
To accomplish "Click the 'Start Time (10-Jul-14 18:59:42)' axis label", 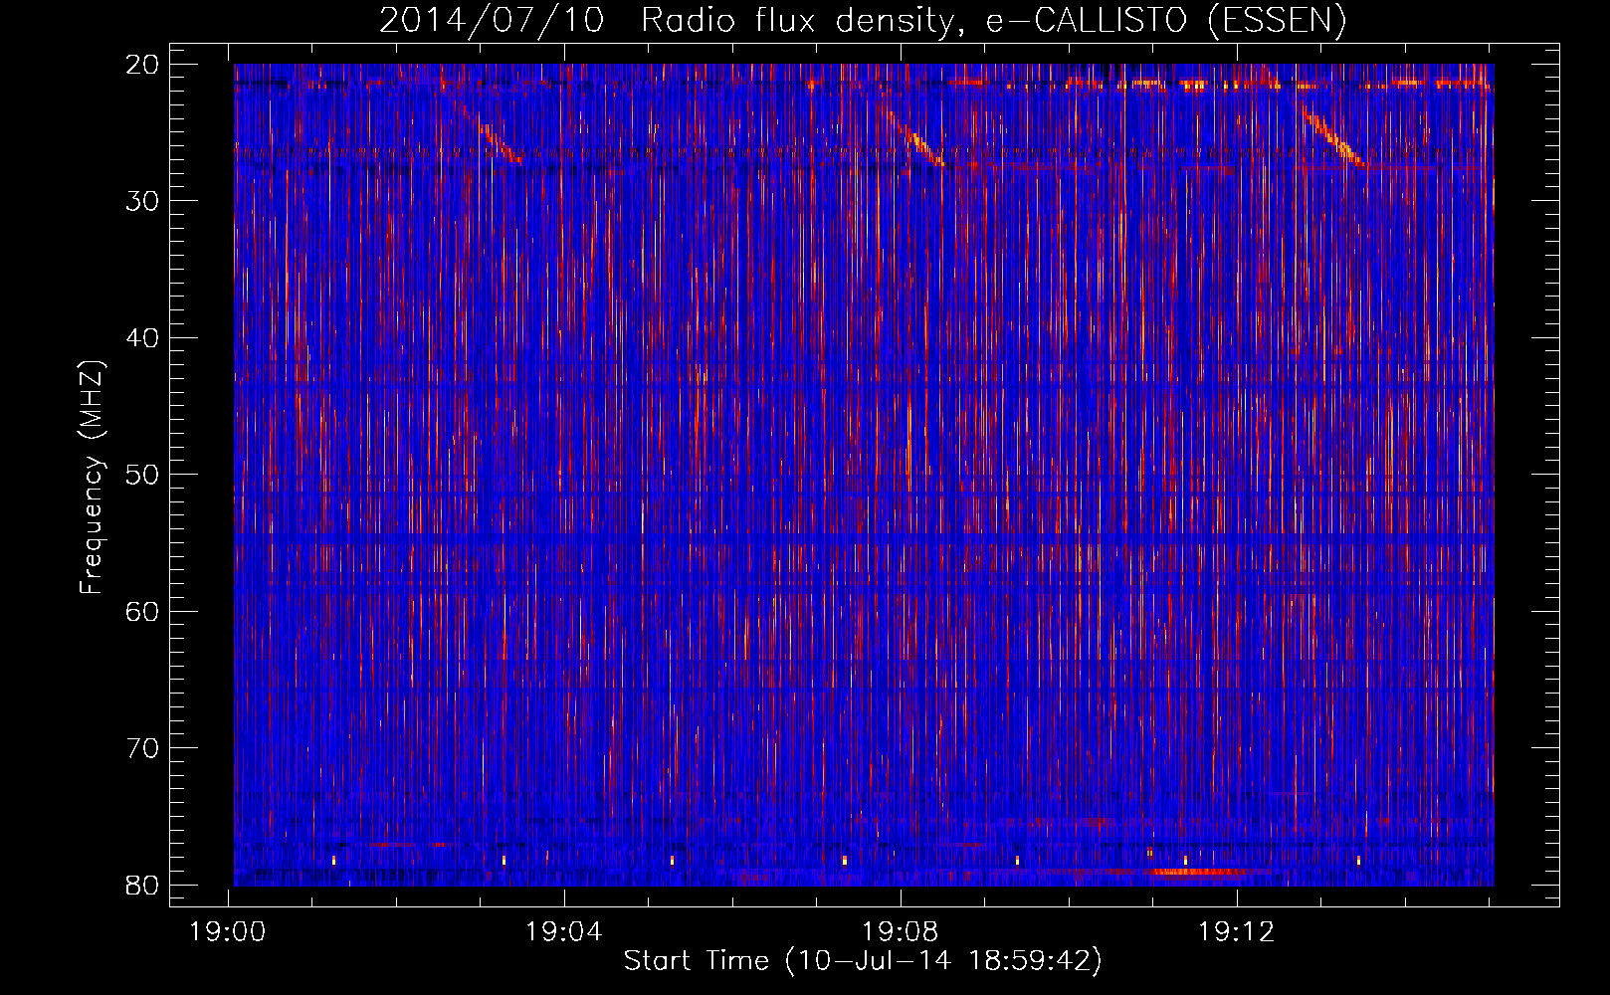I will (863, 961).
